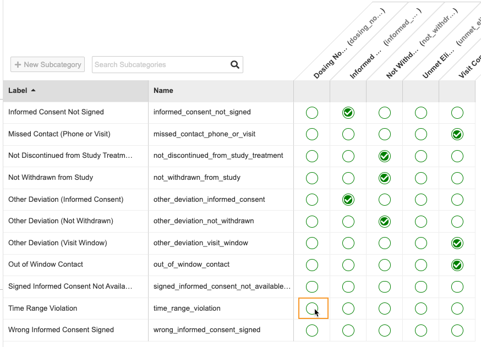481x347 pixels.
Task: Uncheck Informed column for Informed Consent Not Signed
Action: point(348,113)
